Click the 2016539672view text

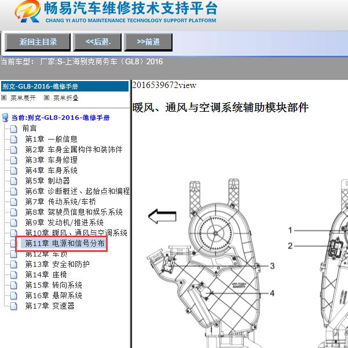pos(164,85)
